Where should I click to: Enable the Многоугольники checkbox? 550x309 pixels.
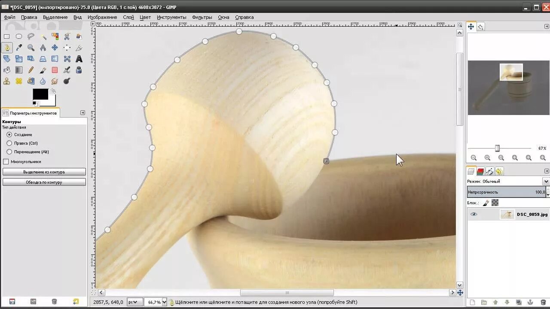click(x=6, y=162)
